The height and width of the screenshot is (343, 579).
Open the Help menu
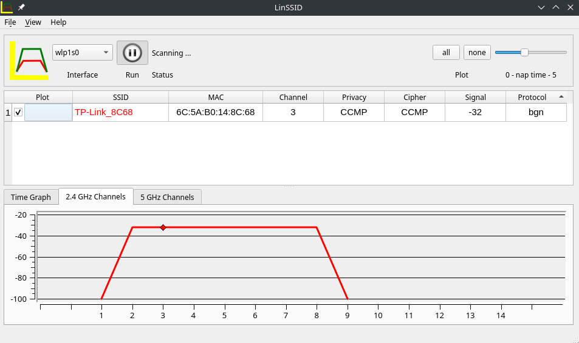pos(58,22)
